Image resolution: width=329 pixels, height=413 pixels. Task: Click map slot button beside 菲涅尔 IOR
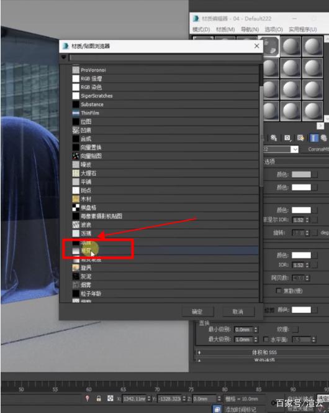click(x=314, y=220)
